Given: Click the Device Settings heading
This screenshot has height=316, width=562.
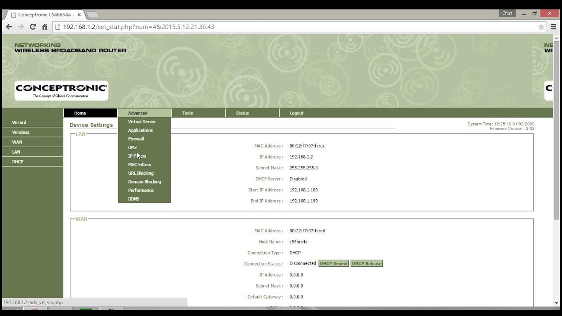Looking at the screenshot, I should pyautogui.click(x=91, y=125).
